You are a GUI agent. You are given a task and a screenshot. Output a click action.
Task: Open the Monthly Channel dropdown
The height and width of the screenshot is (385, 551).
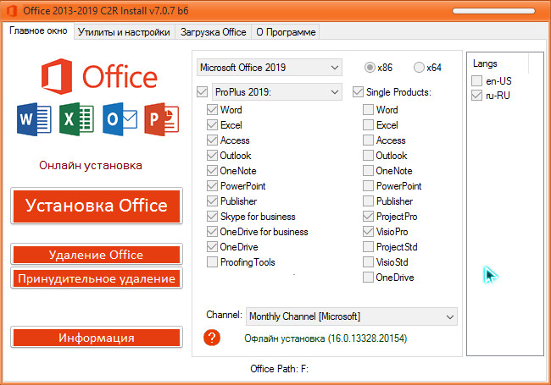click(351, 316)
